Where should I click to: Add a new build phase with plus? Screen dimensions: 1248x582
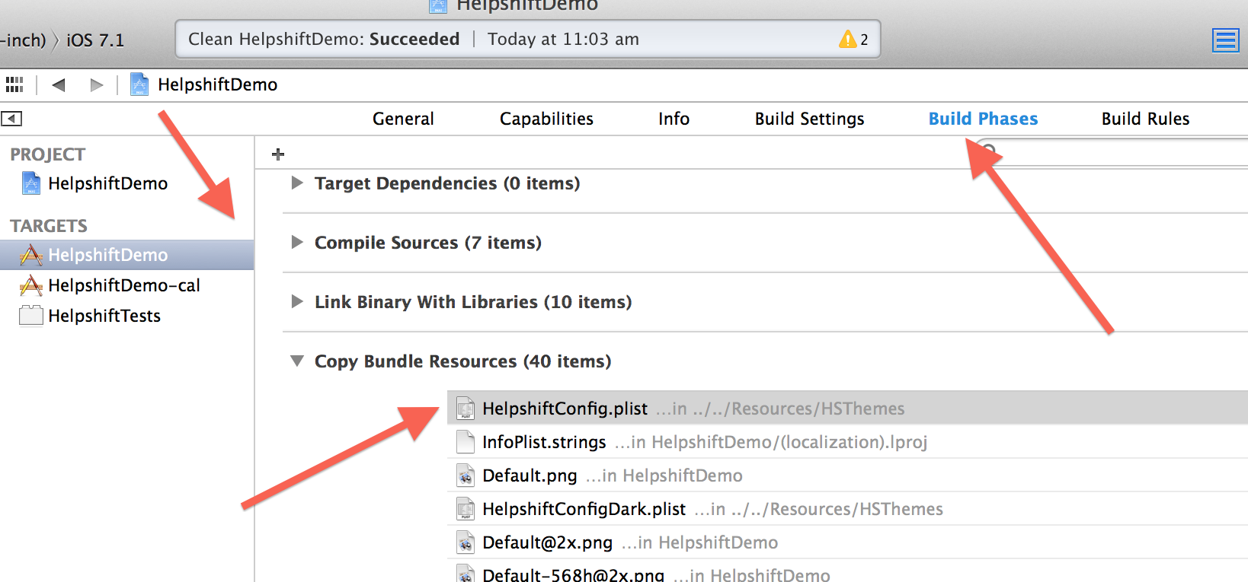click(278, 154)
